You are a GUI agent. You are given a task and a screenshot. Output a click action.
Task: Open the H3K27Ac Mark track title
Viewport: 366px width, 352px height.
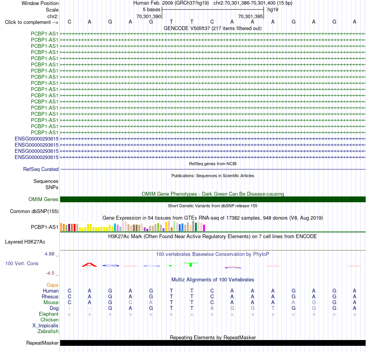[213, 237]
